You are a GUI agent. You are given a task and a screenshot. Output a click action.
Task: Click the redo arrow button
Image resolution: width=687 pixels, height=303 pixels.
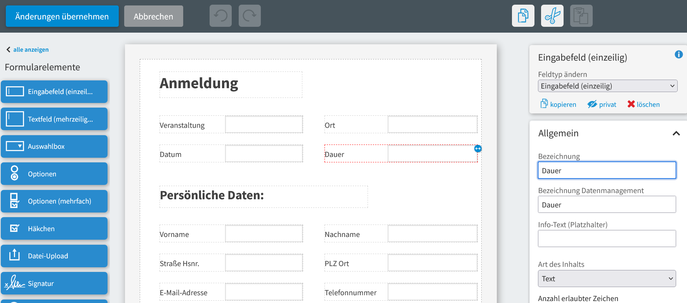click(x=250, y=16)
